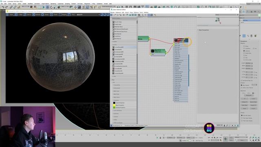
Task: Open the Material menu in Slate editor
Action: (118, 13)
